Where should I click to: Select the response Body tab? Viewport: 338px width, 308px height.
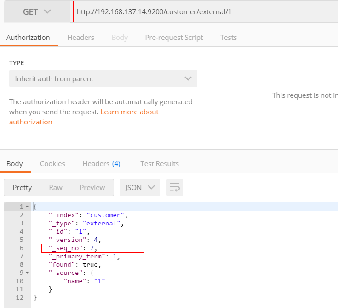(x=15, y=164)
